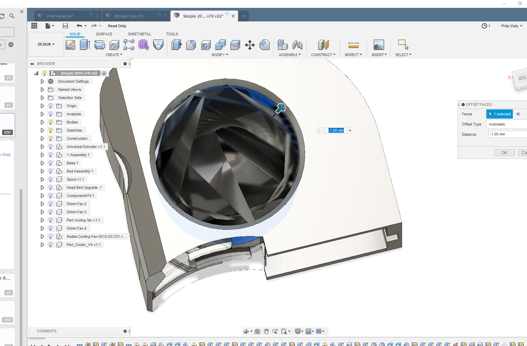Open the distance value dropdown arrow

[x=350, y=130]
